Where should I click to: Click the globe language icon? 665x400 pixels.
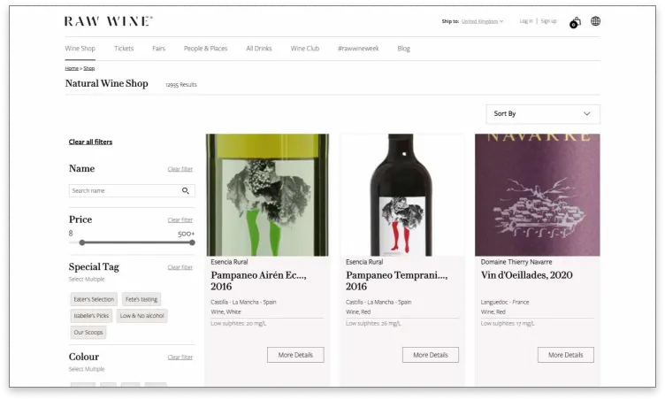point(595,21)
